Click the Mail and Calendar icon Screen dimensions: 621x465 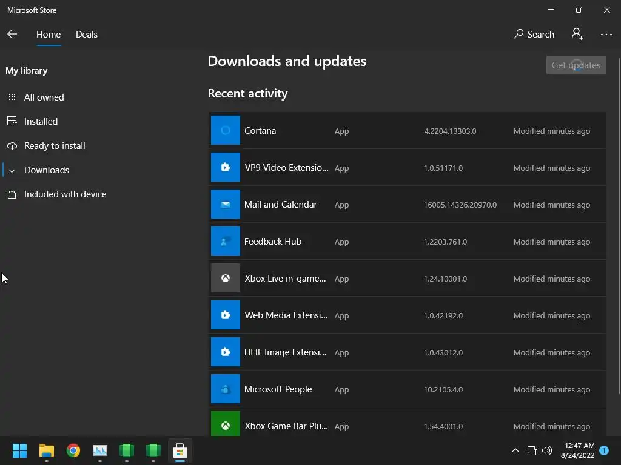[226, 204]
